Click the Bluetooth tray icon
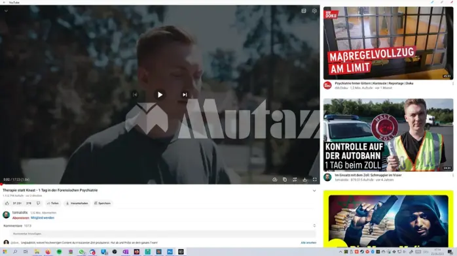The width and height of the screenshot is (457, 256). pos(373,251)
